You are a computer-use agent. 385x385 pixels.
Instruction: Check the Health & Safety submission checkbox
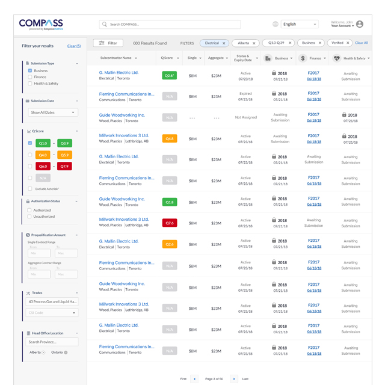tap(30, 84)
